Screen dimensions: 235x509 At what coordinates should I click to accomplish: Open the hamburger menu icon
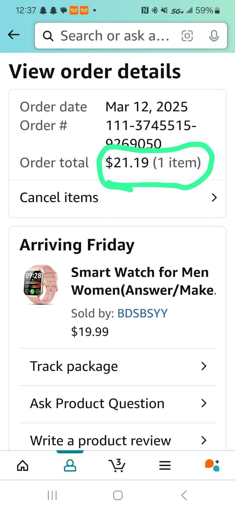(165, 466)
